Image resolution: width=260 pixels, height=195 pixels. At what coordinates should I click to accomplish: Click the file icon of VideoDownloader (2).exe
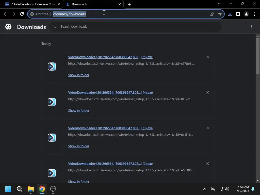click(52, 173)
